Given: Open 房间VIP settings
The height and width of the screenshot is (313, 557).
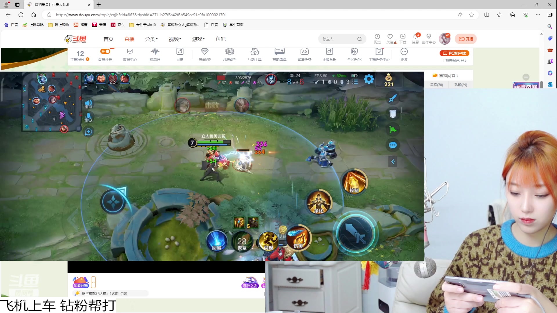Looking at the screenshot, I should (x=205, y=54).
